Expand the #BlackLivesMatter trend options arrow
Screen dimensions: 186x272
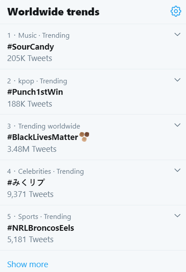177,125
